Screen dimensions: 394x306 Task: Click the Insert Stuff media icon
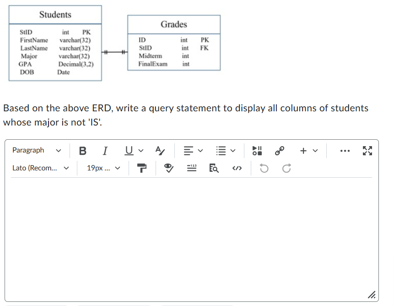(257, 151)
